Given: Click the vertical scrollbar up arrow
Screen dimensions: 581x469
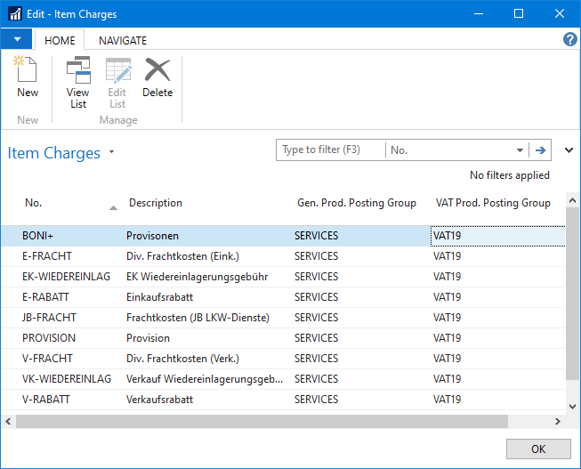Looking at the screenshot, I should click(572, 200).
